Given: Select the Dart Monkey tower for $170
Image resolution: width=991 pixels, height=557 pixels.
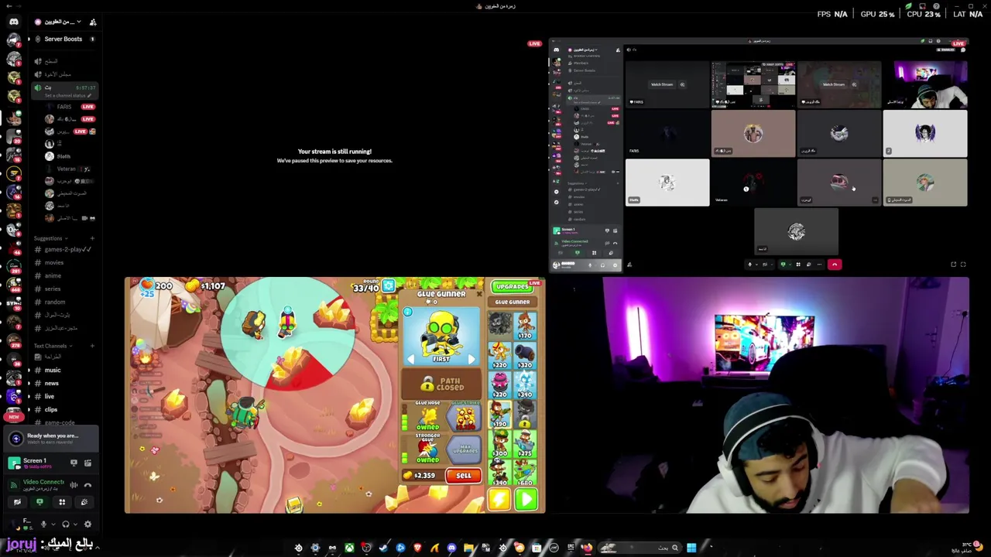Looking at the screenshot, I should [x=526, y=326].
